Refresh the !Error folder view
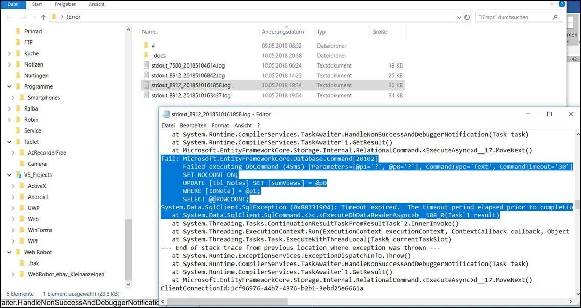The height and width of the screenshot is (308, 581). [x=467, y=17]
